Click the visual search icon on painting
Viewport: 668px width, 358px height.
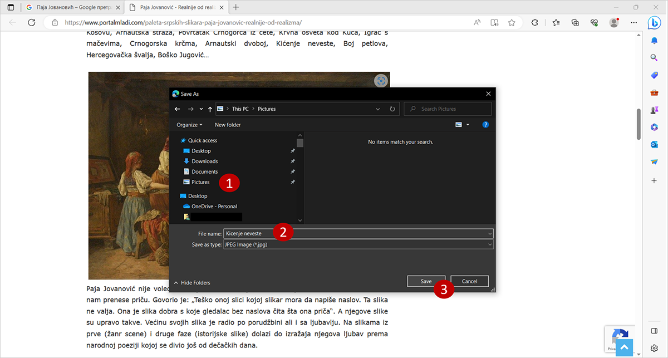tap(381, 81)
